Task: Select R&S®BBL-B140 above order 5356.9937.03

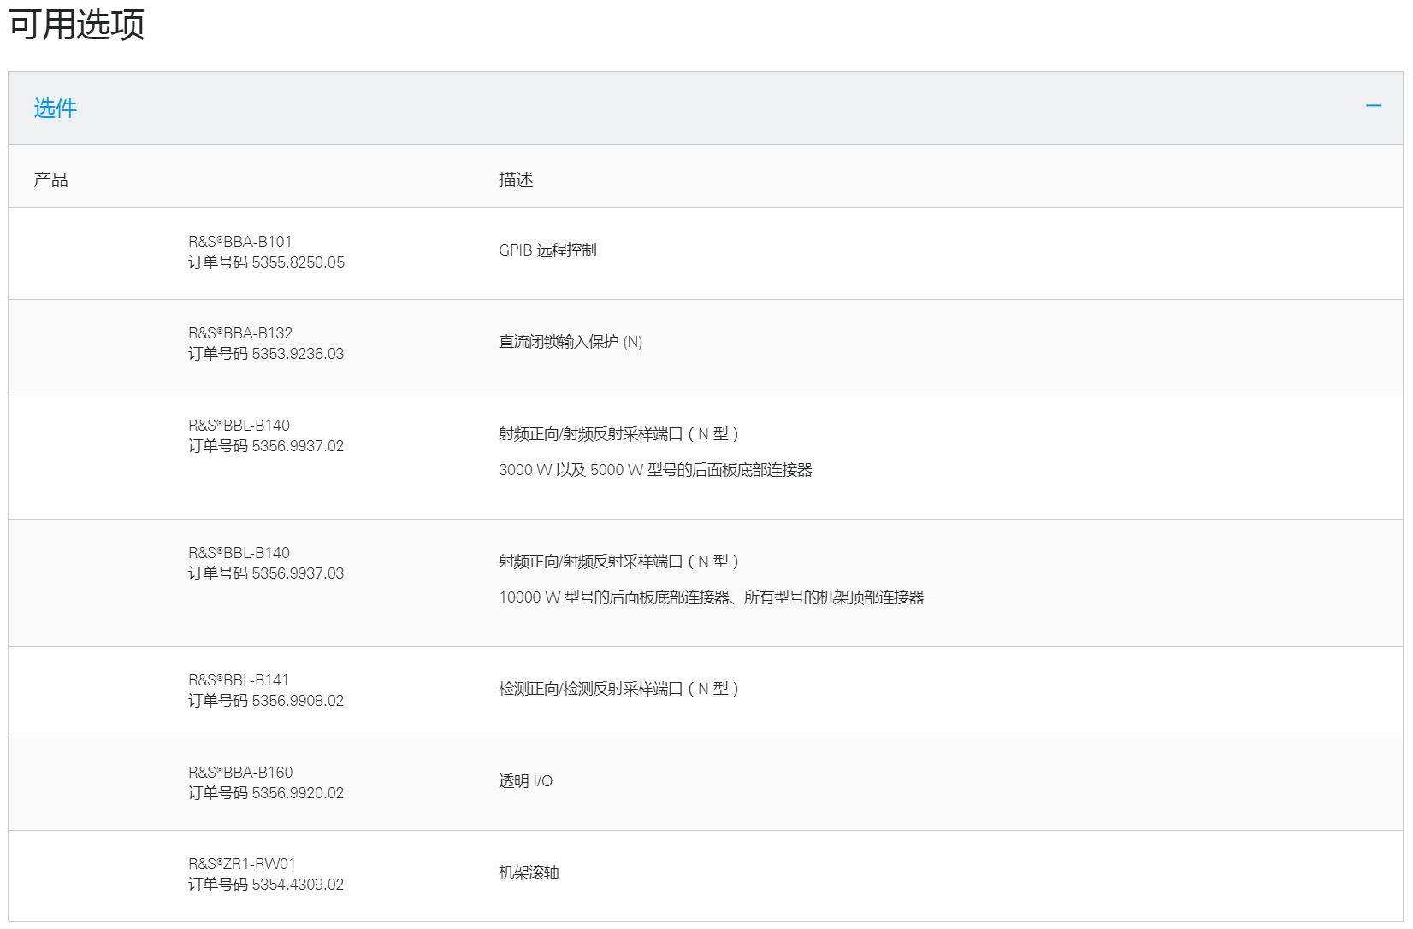Action: pyautogui.click(x=239, y=553)
